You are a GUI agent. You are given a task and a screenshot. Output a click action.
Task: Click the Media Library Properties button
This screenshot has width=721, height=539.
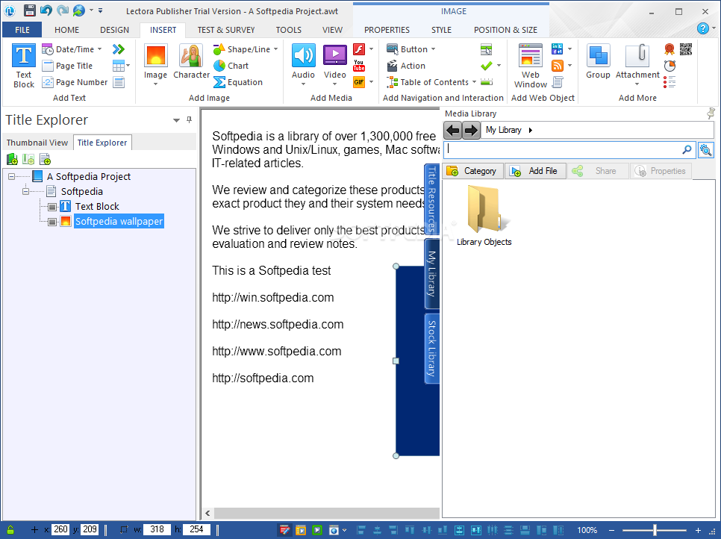(661, 171)
